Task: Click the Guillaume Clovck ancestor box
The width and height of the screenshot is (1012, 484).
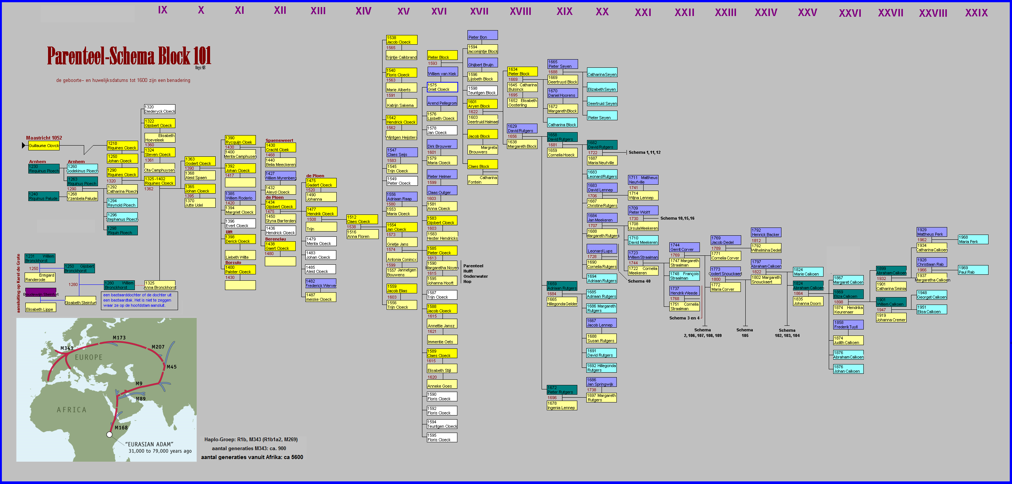Action: tap(44, 146)
